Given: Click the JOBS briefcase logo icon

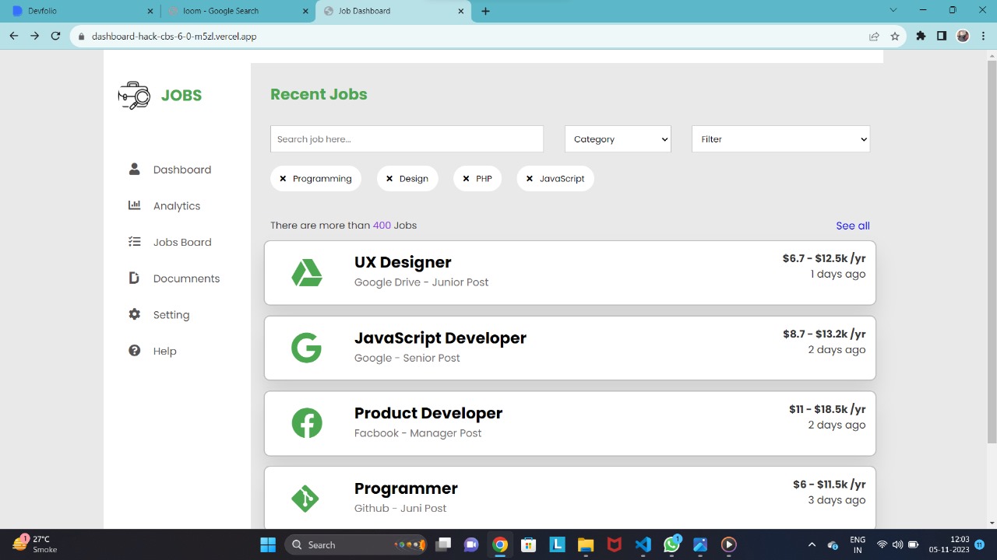Looking at the screenshot, I should point(134,96).
